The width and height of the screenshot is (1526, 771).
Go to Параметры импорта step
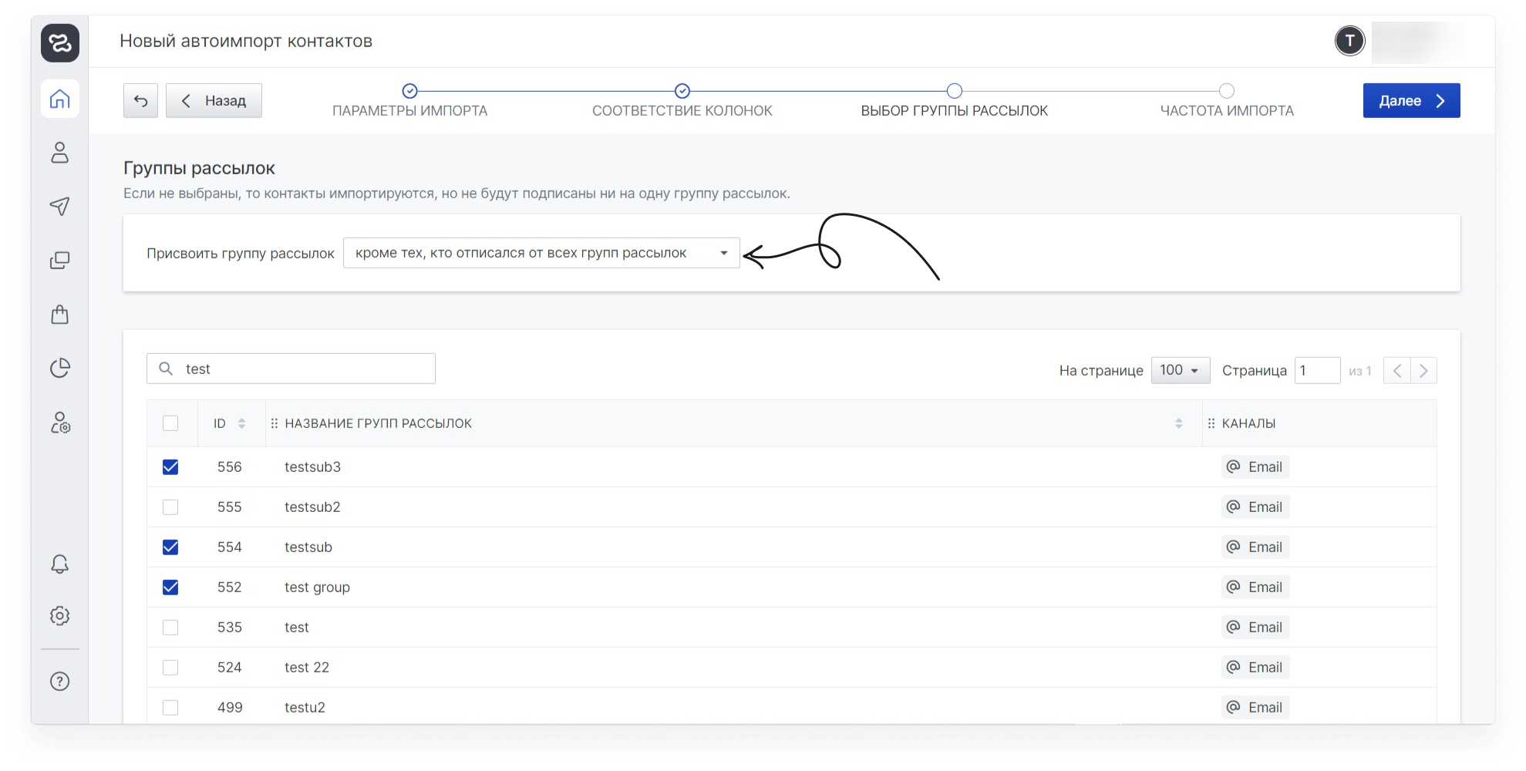pyautogui.click(x=410, y=101)
